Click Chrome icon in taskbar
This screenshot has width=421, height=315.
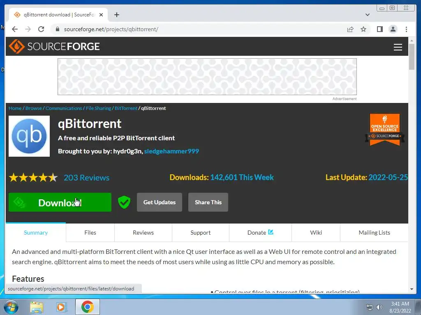coord(88,307)
